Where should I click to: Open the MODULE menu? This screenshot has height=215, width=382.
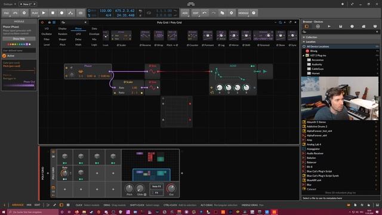[x=244, y=13]
